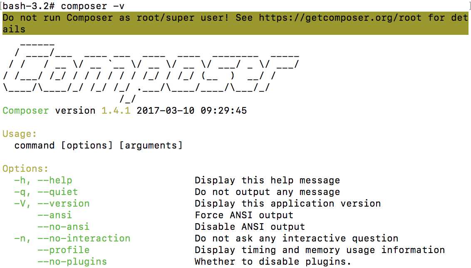Click the "Options:" heading
Image resolution: width=471 pixels, height=268 pixels.
pyautogui.click(x=25, y=168)
